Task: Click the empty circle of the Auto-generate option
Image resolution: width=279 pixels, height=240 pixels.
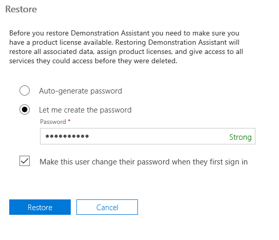Action: (x=25, y=90)
